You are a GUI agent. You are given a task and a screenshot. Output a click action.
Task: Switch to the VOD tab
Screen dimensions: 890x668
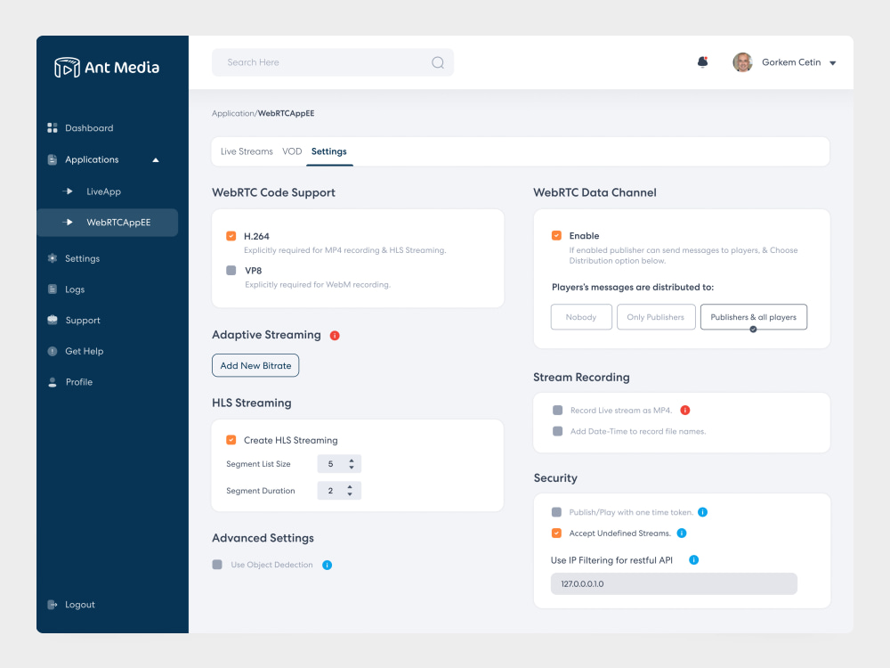[292, 151]
